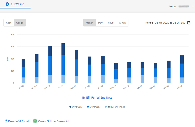Viewport: 195px width, 127px height.
Task: Open the Period calendar icon
Action: 189,23
